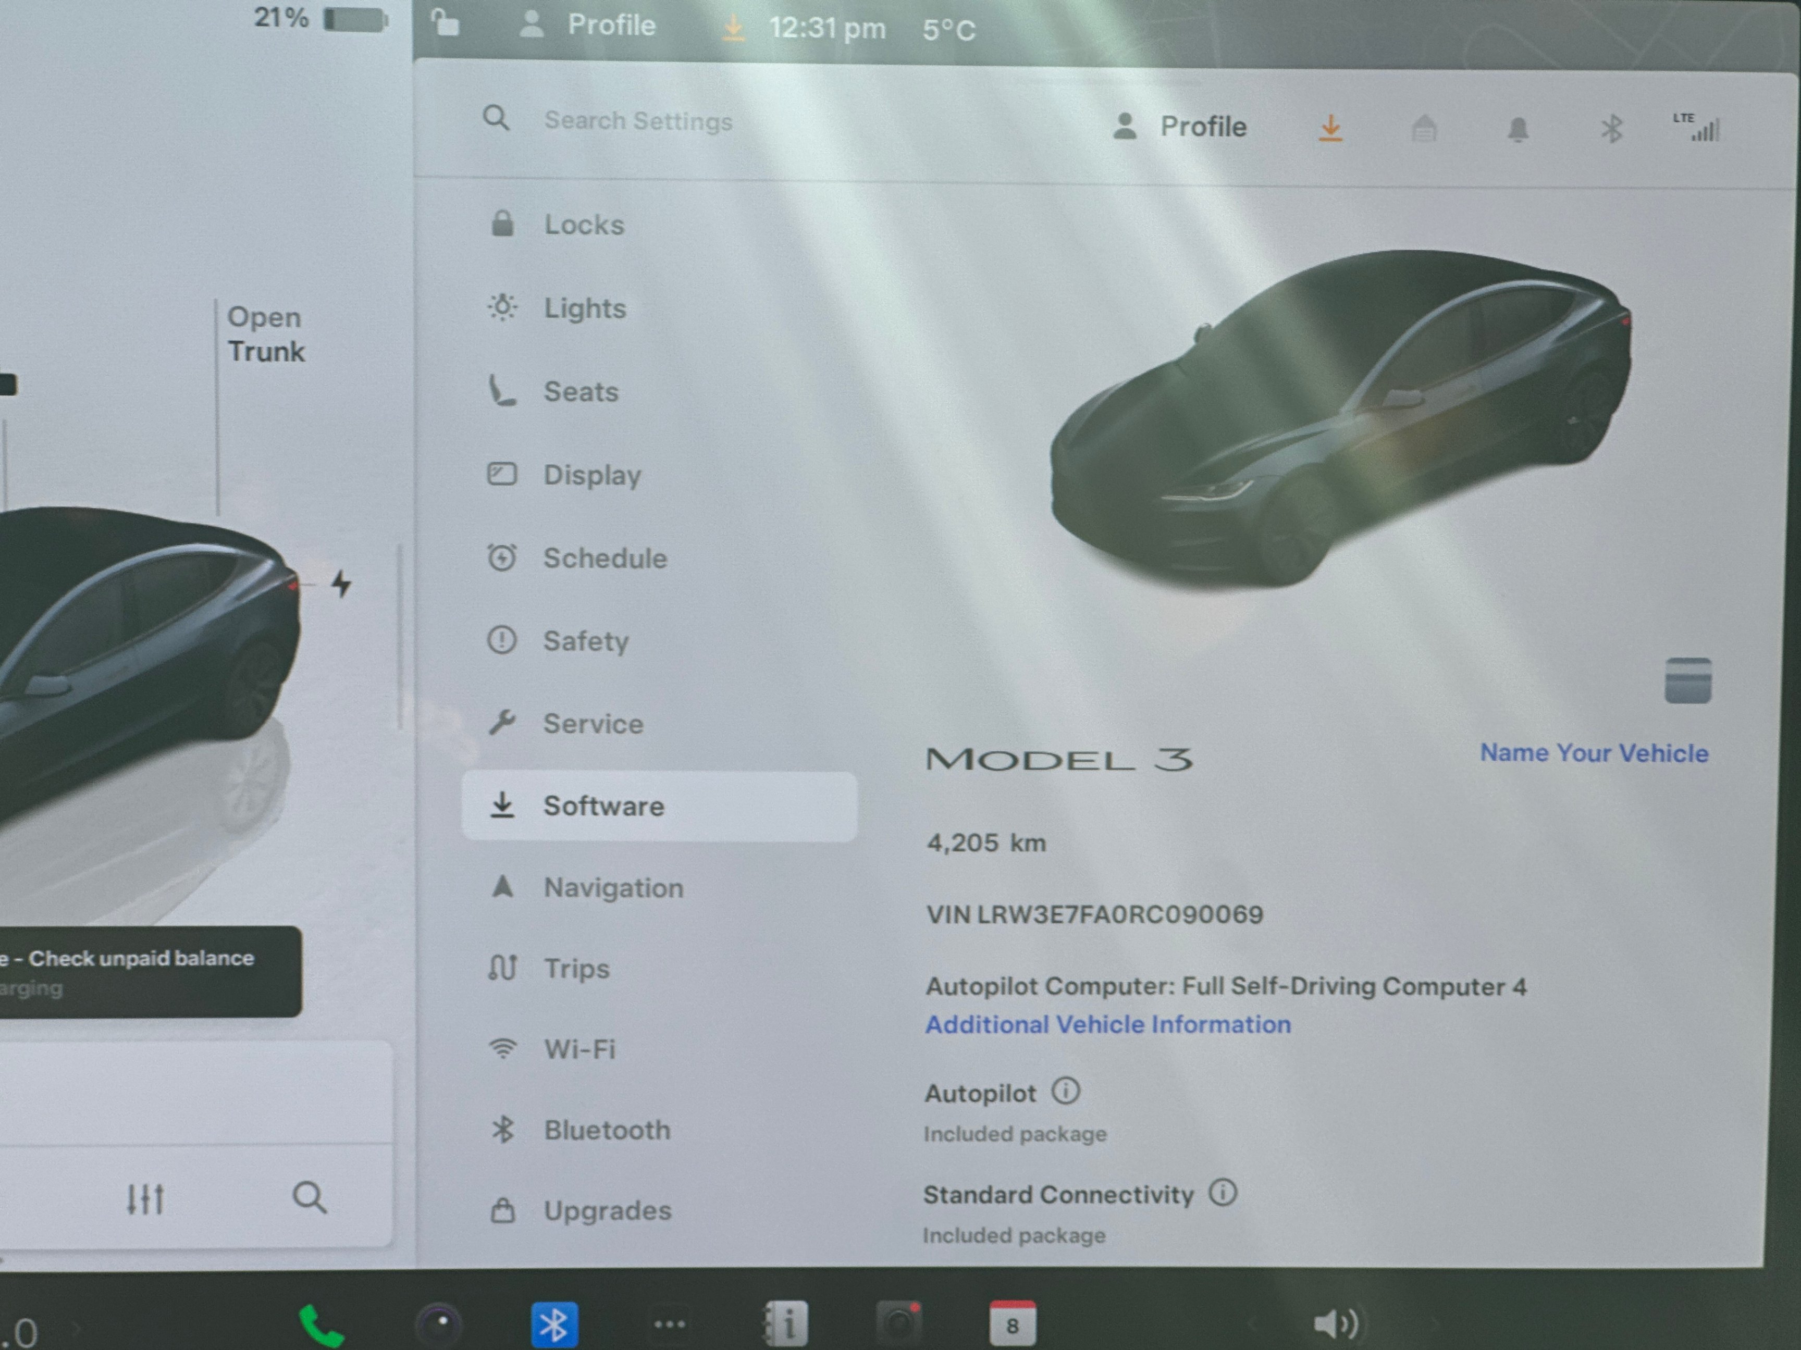Click the Search Settings field

coord(637,121)
